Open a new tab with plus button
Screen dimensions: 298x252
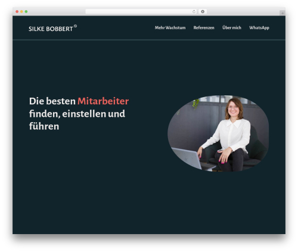pyautogui.click(x=283, y=13)
